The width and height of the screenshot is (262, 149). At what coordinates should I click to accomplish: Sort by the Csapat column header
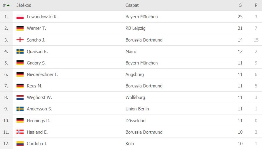132,5
